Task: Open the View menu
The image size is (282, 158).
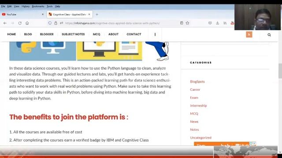Action: (x=17, y=6)
